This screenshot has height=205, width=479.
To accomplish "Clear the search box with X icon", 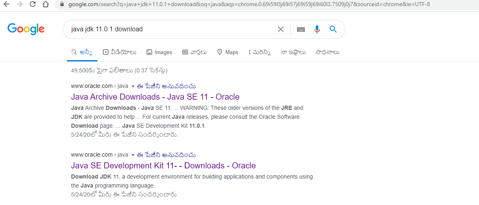I will [280, 29].
